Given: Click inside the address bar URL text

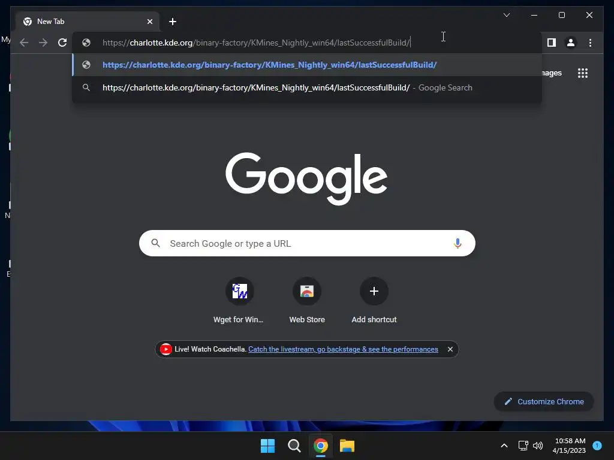Looking at the screenshot, I should tap(256, 43).
